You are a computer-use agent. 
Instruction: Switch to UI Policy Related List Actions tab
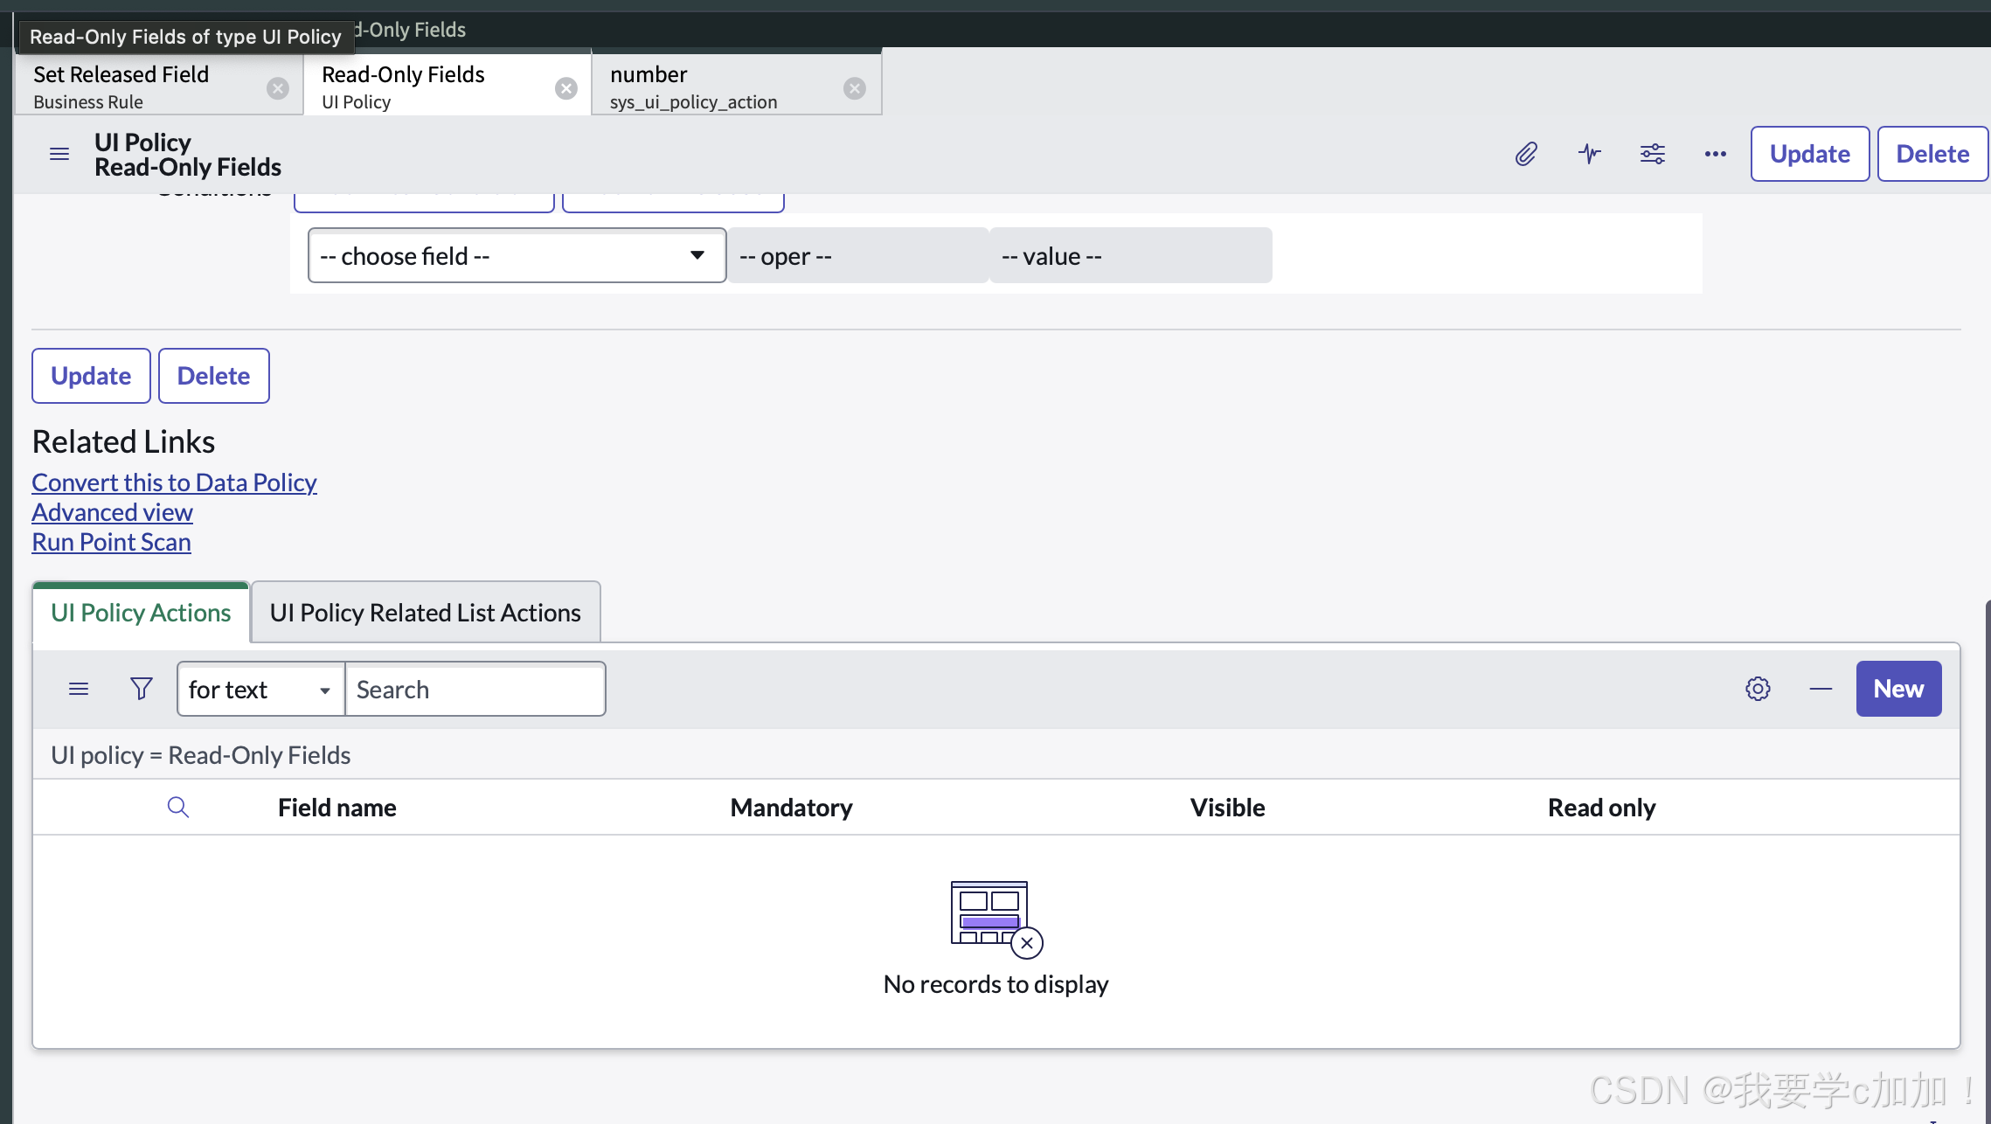(425, 613)
